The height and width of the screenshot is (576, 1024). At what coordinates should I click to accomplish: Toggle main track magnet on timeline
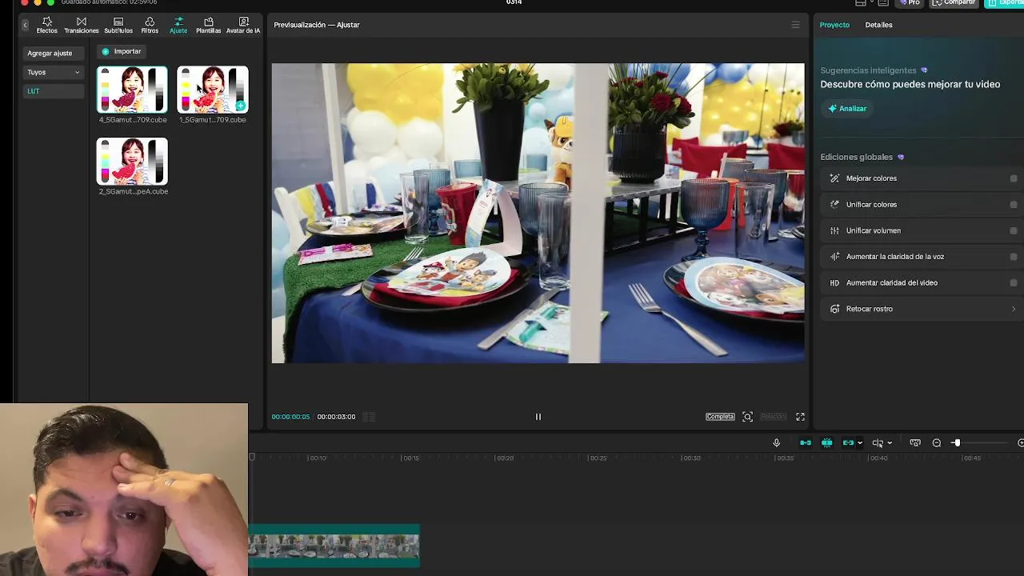(x=806, y=442)
